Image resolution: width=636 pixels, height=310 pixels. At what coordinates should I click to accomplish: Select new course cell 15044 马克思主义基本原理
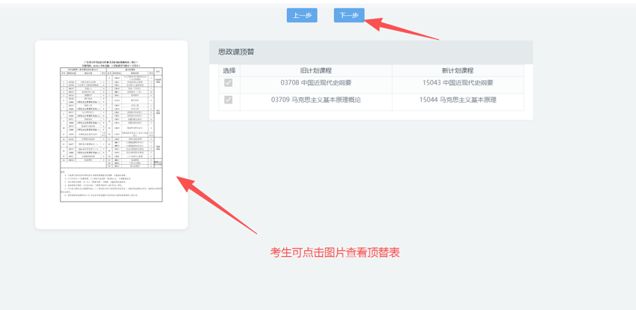458,100
